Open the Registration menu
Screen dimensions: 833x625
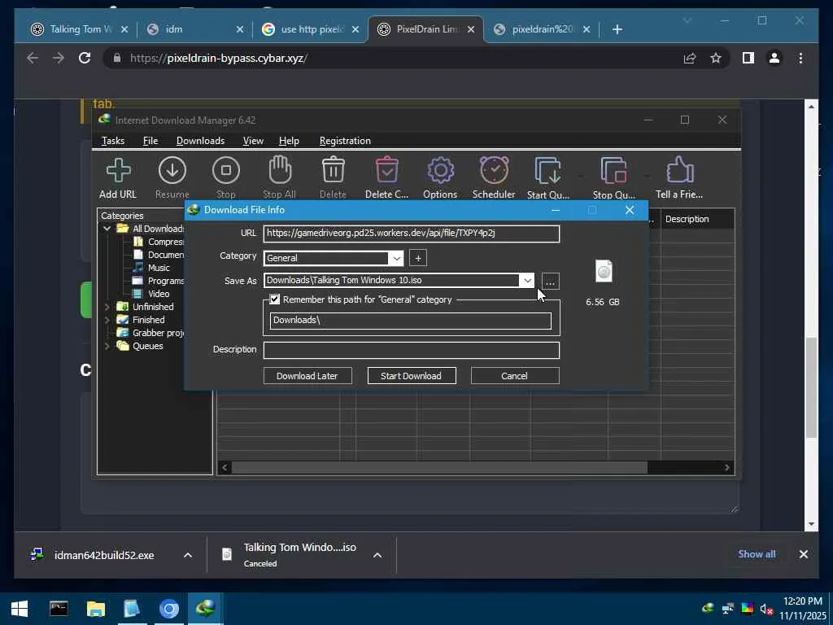tap(345, 141)
